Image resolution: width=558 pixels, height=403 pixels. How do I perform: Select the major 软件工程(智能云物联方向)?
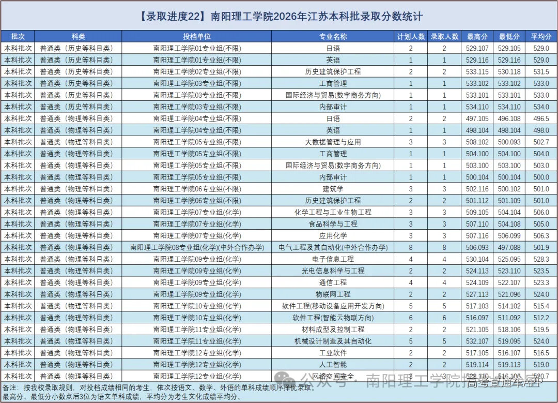click(x=333, y=318)
